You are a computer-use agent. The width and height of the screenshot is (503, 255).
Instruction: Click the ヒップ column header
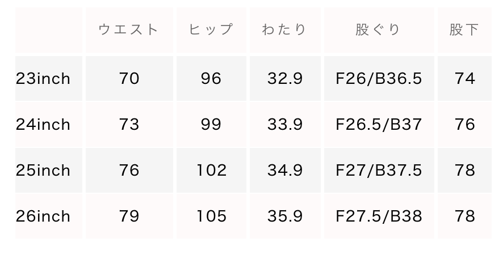pos(211,30)
